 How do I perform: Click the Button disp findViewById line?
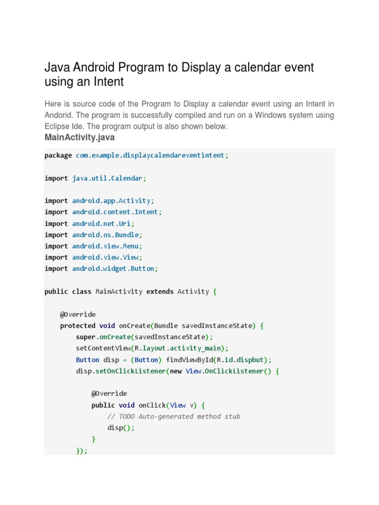(174, 360)
